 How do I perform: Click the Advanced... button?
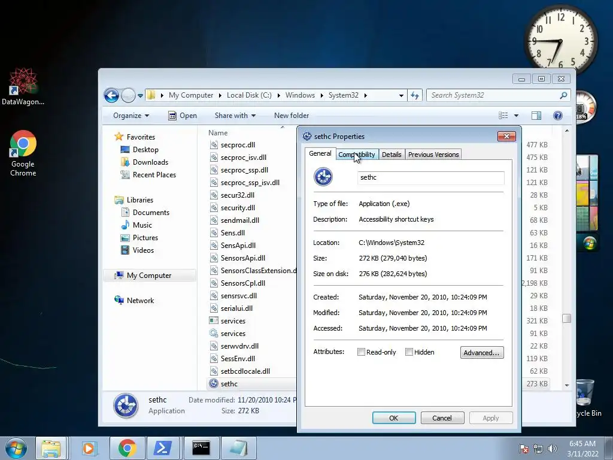[x=482, y=352]
